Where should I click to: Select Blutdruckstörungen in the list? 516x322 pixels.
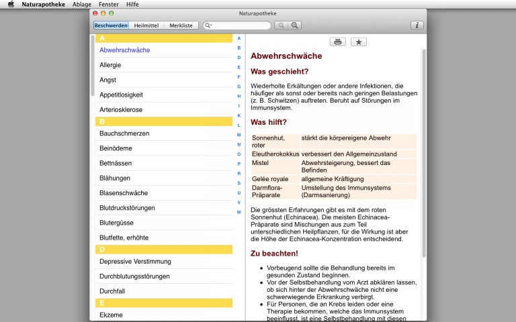point(164,208)
